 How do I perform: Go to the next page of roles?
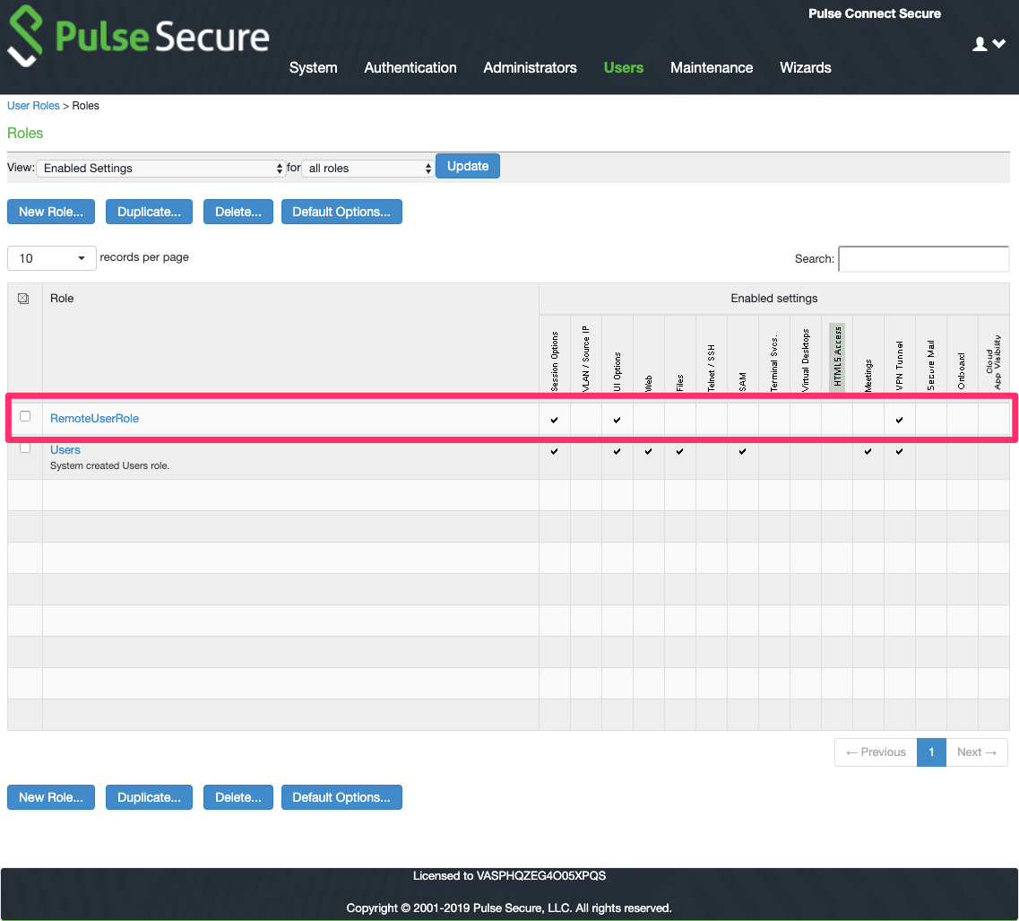coord(976,752)
